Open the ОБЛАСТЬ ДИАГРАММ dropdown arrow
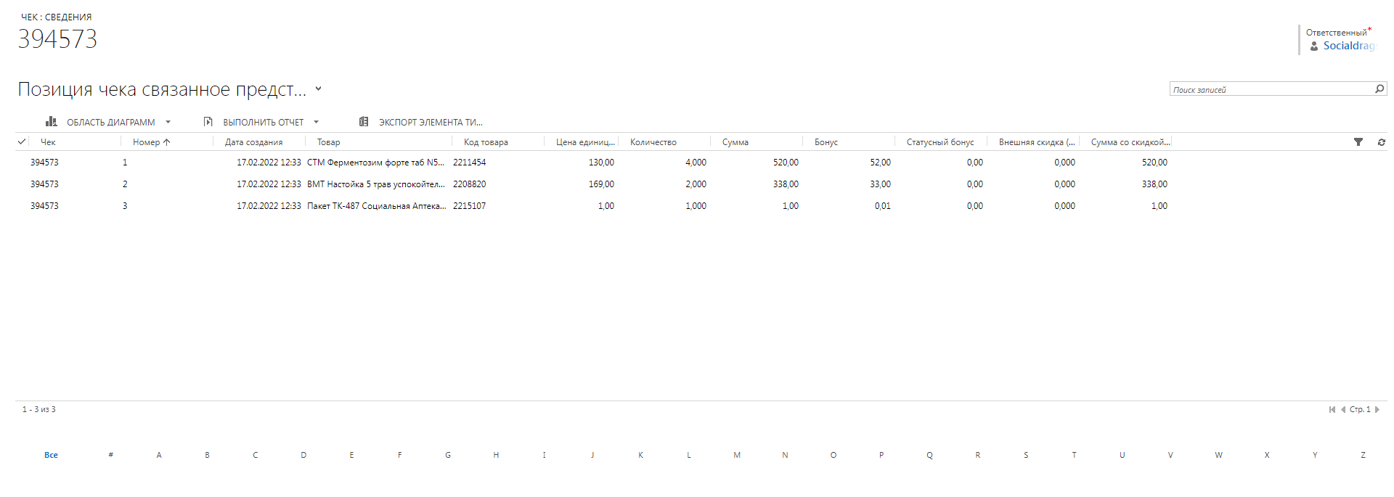1394x497 pixels. pos(168,122)
